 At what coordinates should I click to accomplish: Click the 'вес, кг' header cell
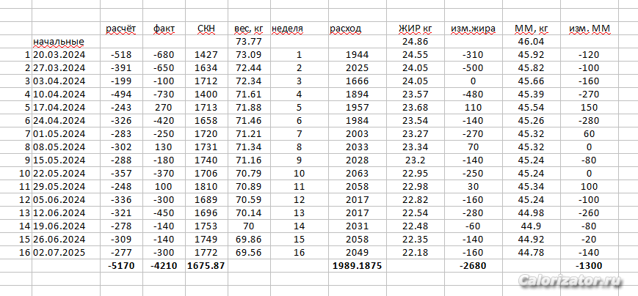pos(248,29)
